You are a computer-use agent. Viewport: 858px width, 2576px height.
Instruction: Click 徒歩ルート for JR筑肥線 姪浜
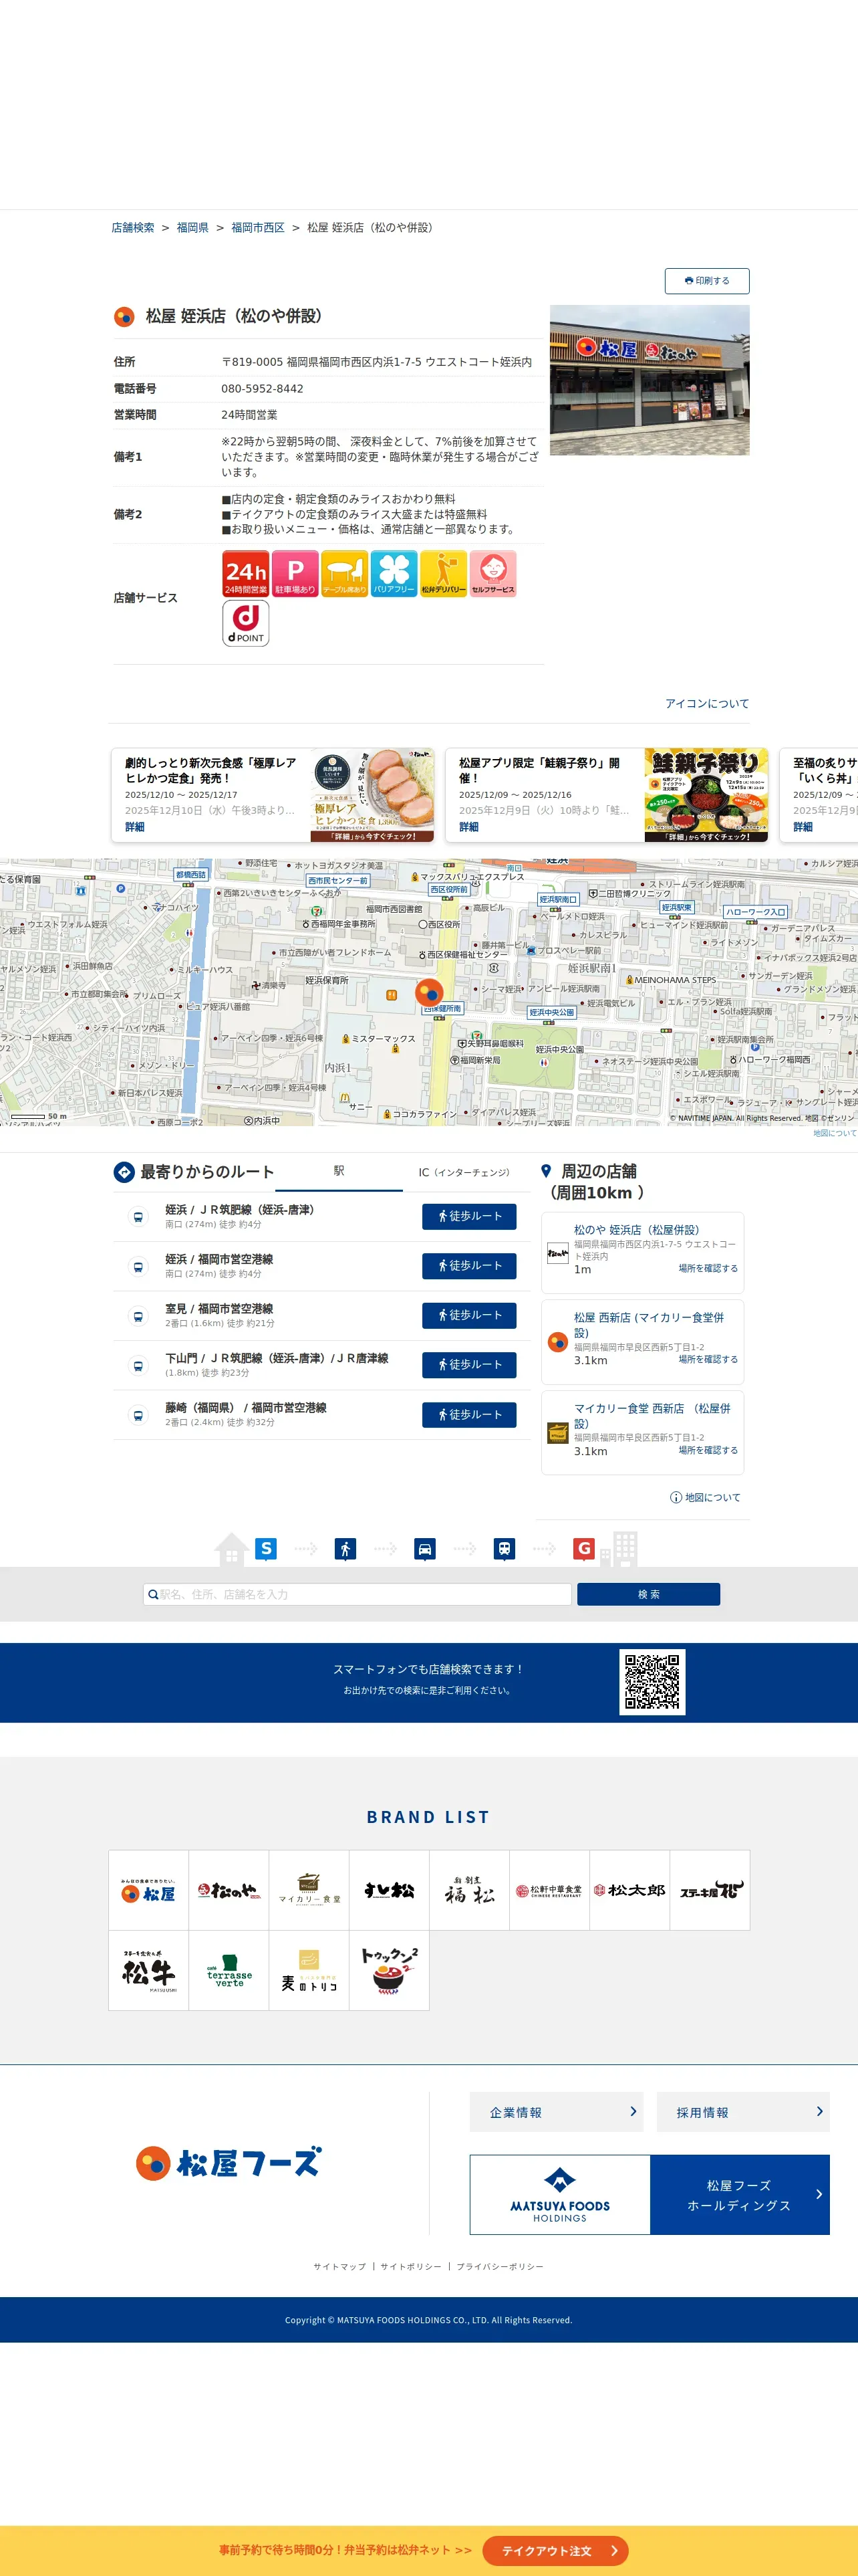click(470, 1216)
